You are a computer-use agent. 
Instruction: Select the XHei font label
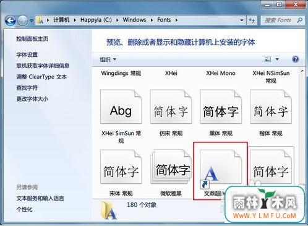[x=171, y=73]
